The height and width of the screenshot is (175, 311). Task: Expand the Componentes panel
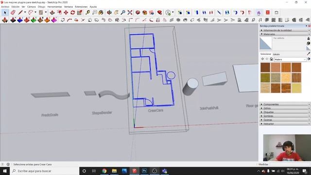click(285, 104)
